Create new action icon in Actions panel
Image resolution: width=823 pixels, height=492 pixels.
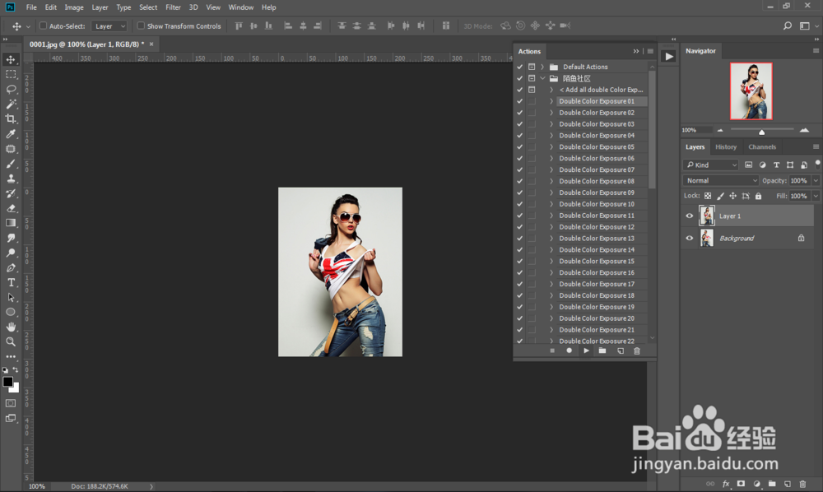click(x=621, y=350)
